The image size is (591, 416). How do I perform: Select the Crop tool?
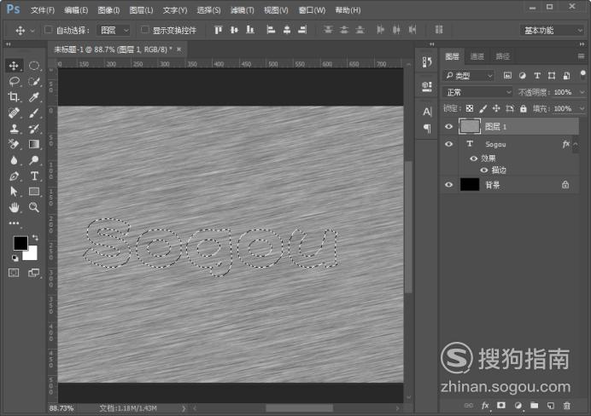(14, 97)
